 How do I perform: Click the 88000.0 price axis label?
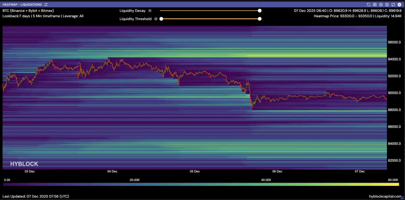click(394, 110)
